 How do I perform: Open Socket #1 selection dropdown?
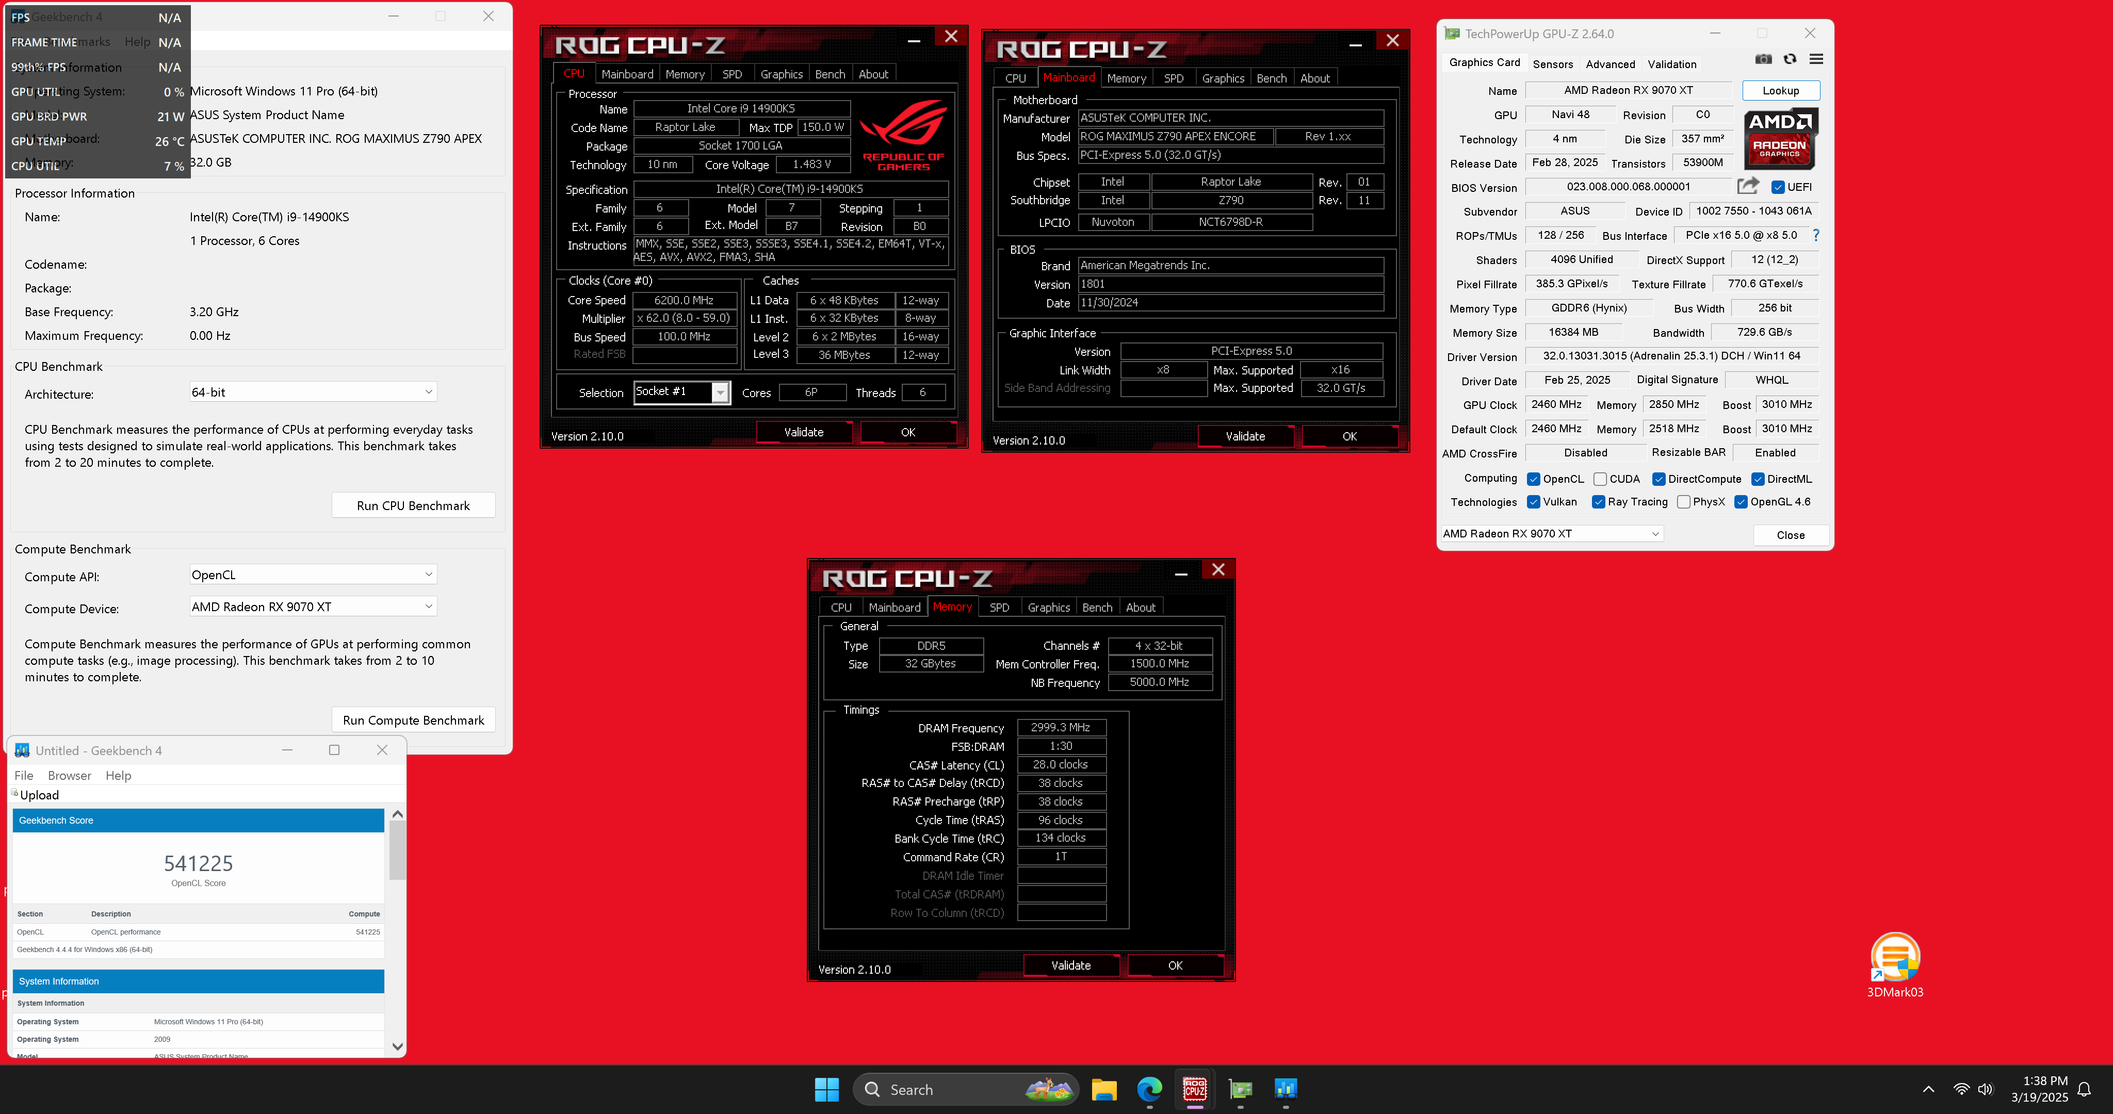point(681,392)
